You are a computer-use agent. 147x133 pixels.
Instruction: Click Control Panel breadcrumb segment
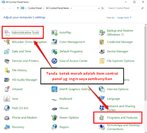35,8
